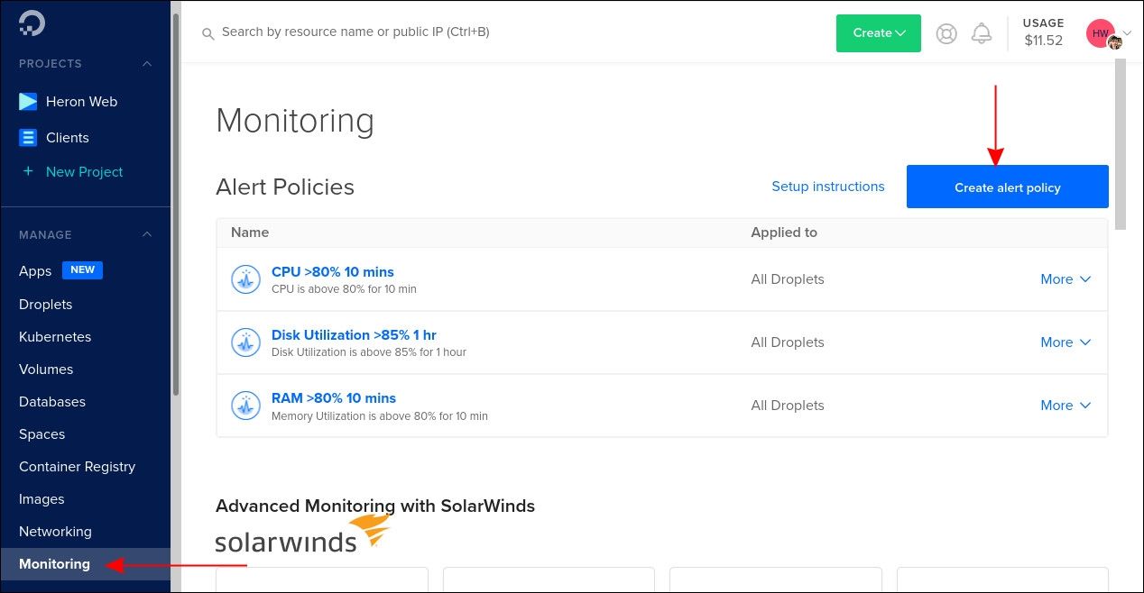The width and height of the screenshot is (1144, 593).
Task: Click the Create alert policy button
Action: tap(1007, 187)
